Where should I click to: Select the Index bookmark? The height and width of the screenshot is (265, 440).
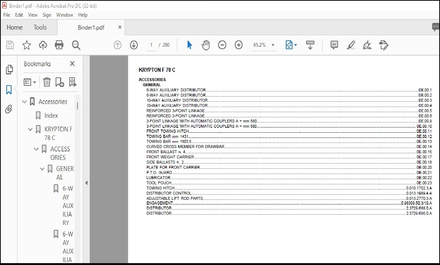click(51, 115)
